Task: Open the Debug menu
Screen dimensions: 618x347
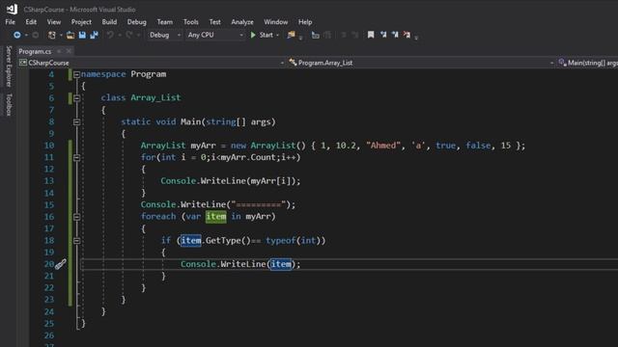Action: tap(137, 22)
